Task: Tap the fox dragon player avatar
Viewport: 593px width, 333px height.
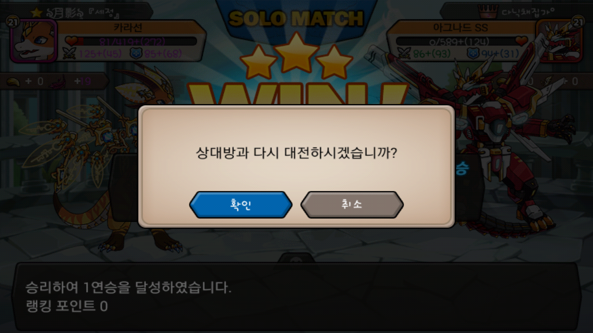Action: pyautogui.click(x=33, y=40)
